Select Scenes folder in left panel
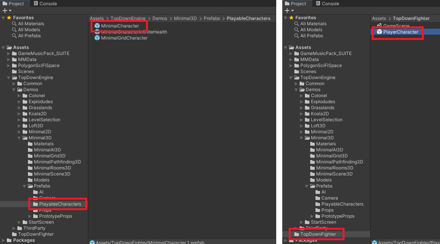Viewport: 440px width, 244px height. click(x=23, y=72)
